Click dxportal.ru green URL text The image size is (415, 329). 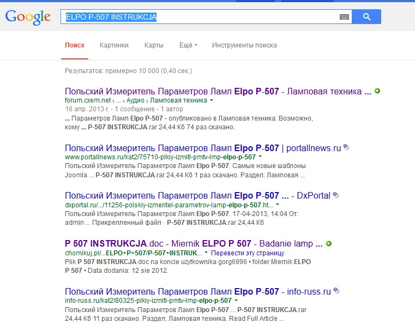point(169,205)
